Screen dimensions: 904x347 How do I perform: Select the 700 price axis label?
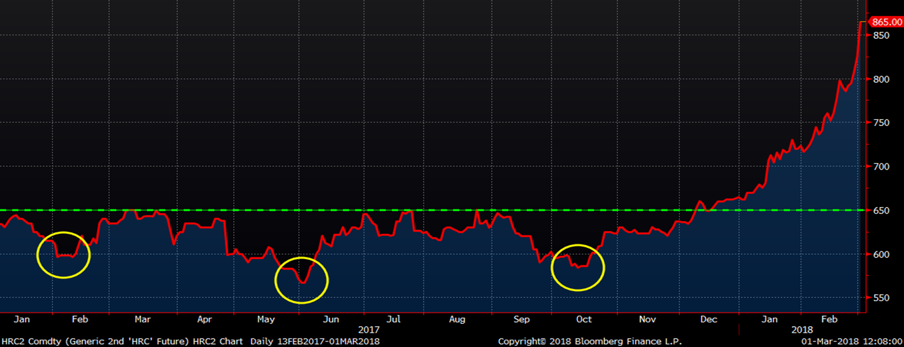881,166
